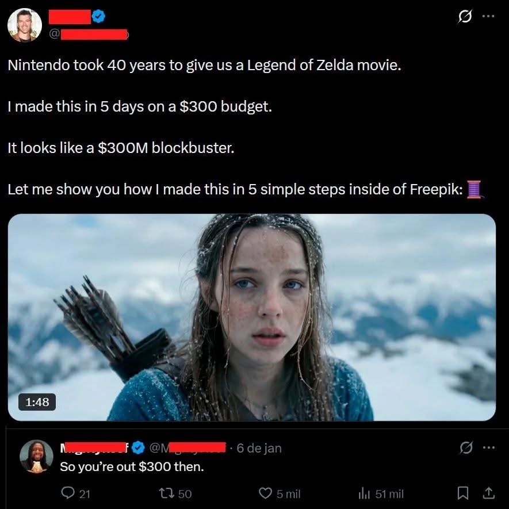This screenshot has height=509, width=509.
Task: Click the 1:48 video duration badge
Action: coord(37,402)
